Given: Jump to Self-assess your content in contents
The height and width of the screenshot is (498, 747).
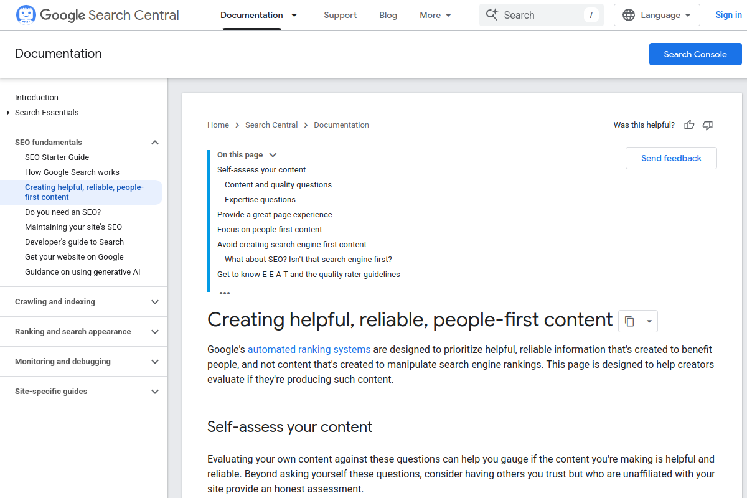Looking at the screenshot, I should (261, 170).
